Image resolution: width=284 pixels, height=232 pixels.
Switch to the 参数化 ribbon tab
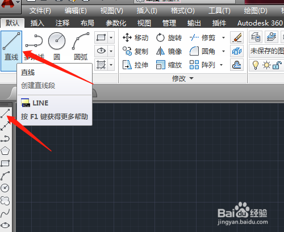pyautogui.click(x=116, y=23)
